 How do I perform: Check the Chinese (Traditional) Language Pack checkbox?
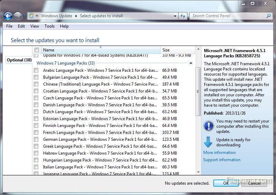click(x=36, y=84)
